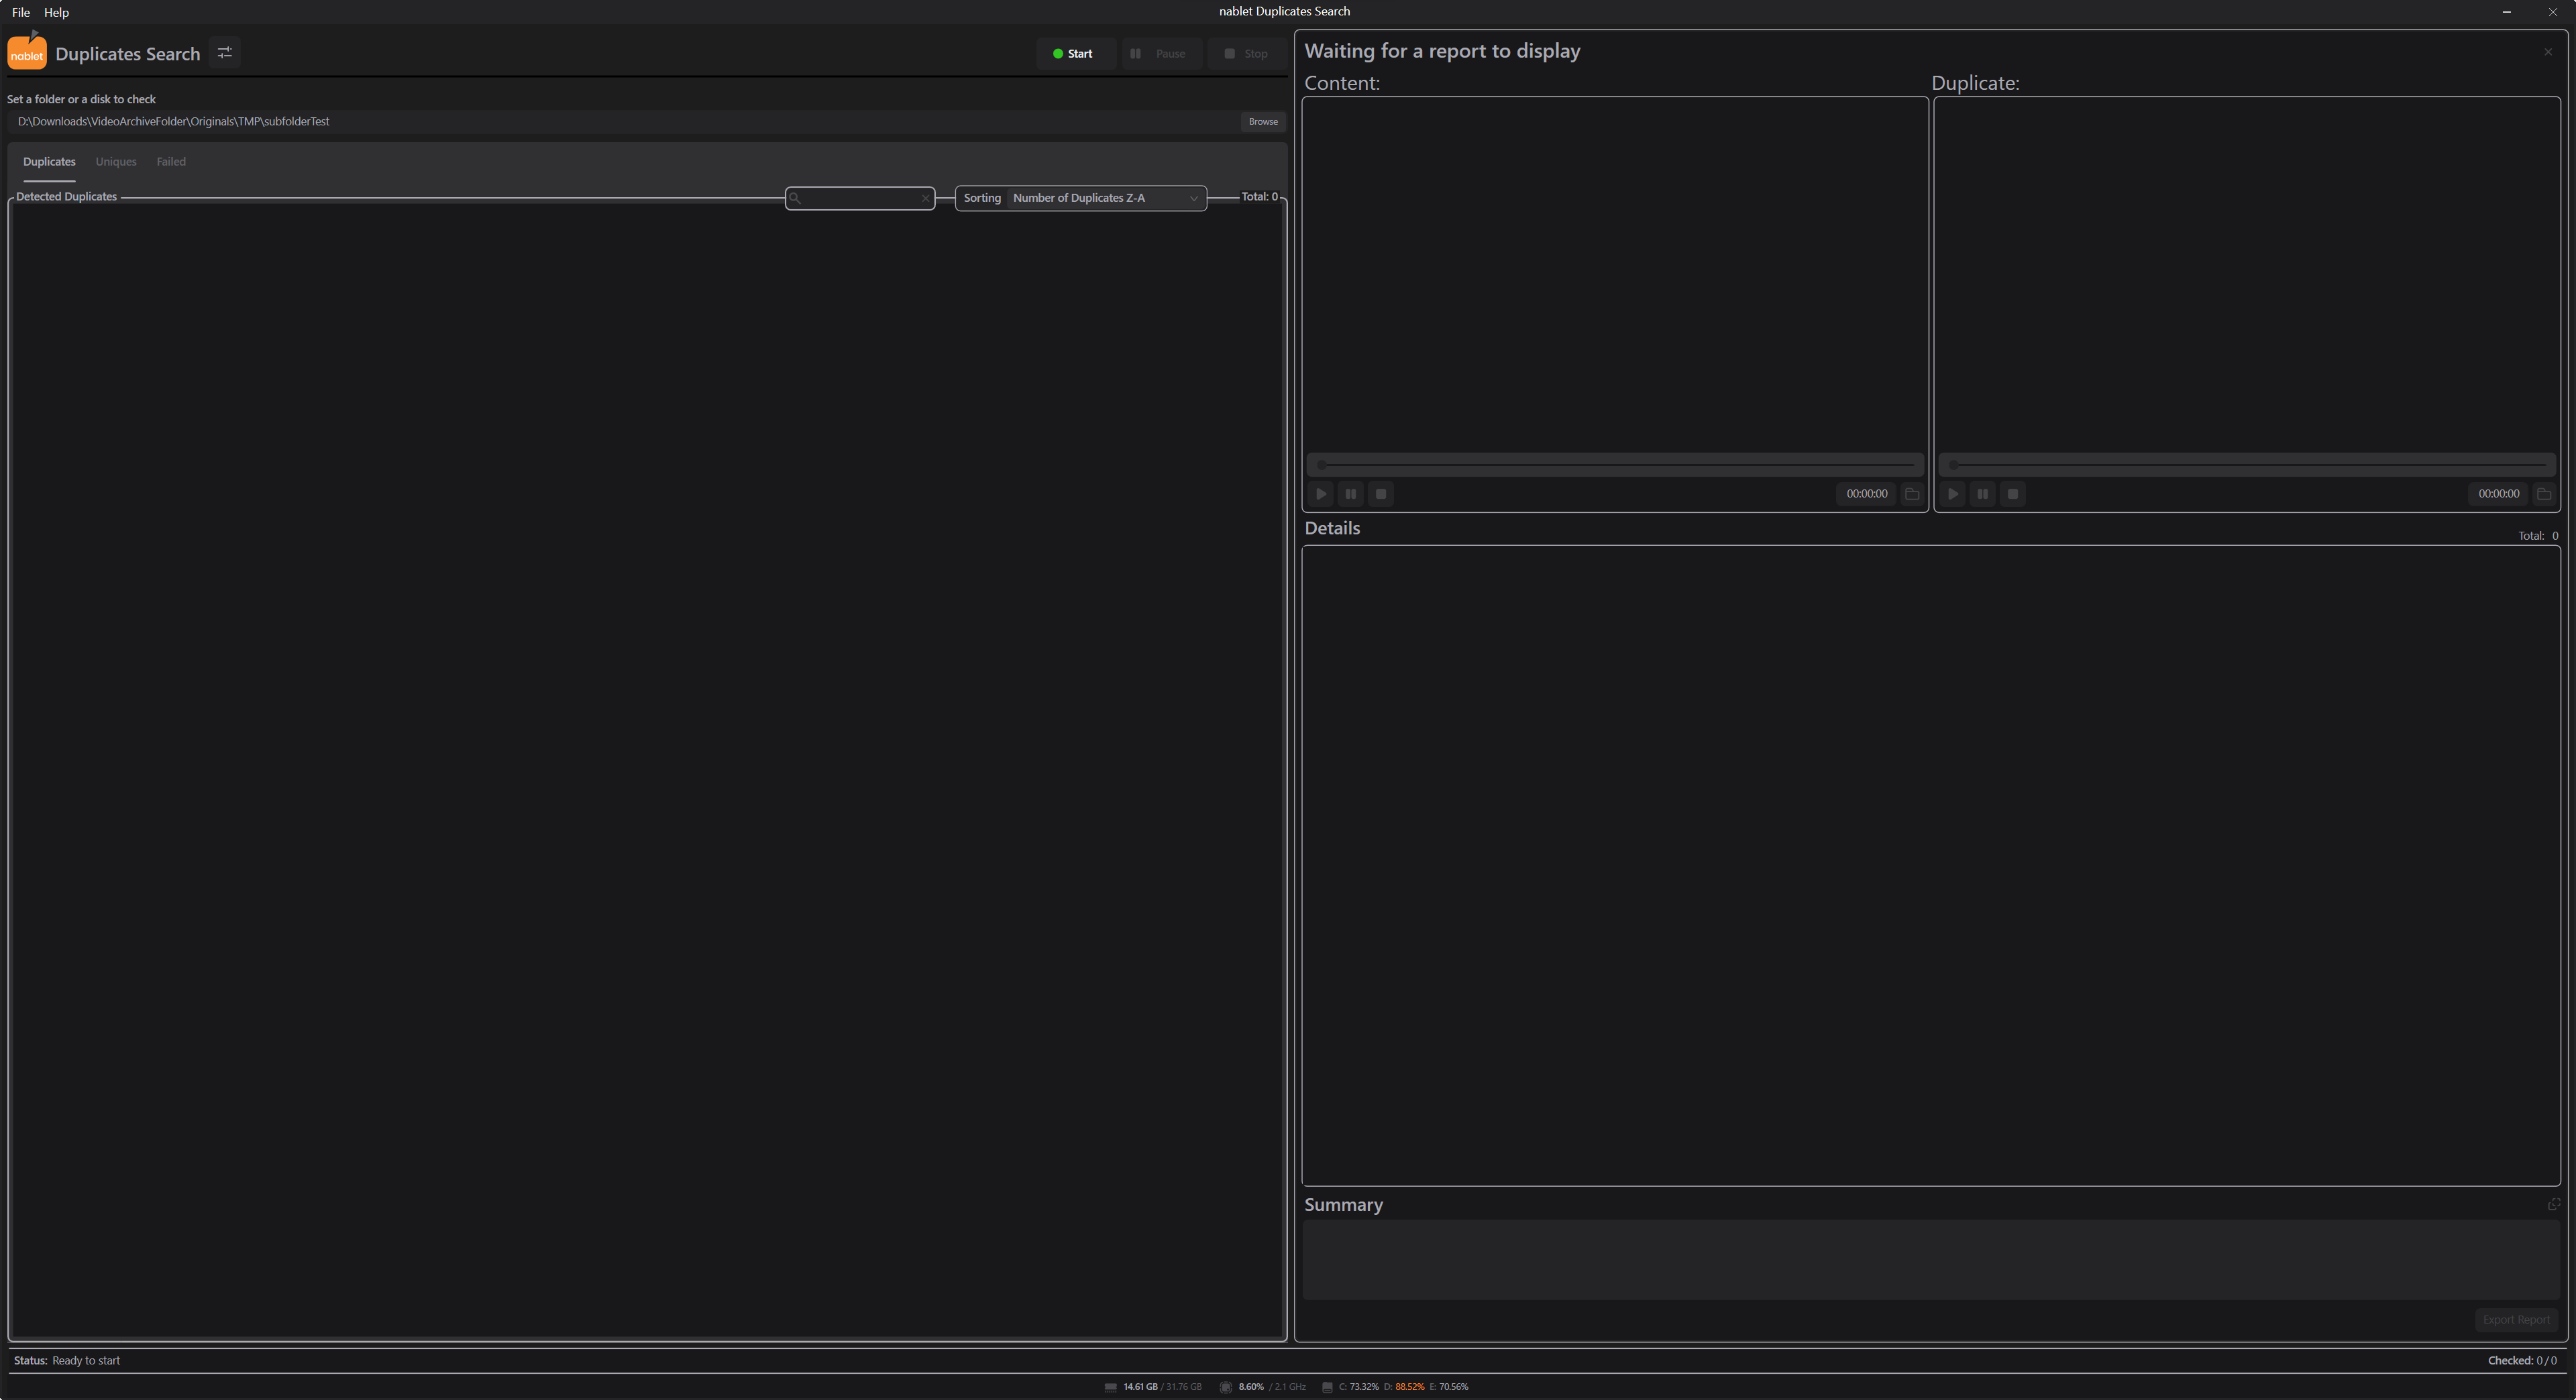Click the 'Checked: 0 / 0' counter
2576x1400 pixels.
click(2522, 1361)
